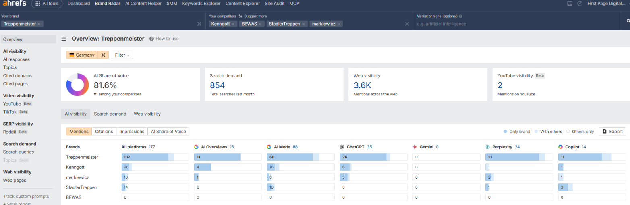Open Web pages in sidebar

pos(15,180)
